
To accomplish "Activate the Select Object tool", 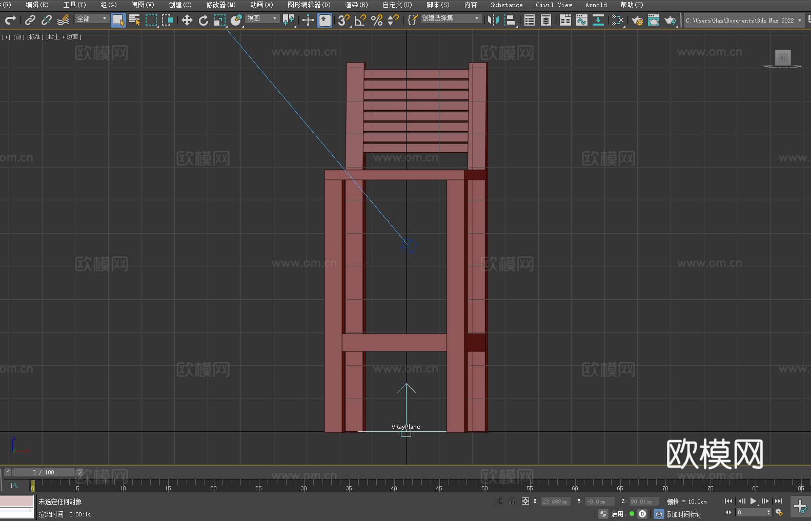I will coord(118,20).
